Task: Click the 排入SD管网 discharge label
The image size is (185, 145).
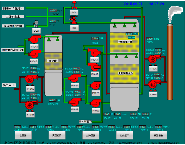Action: pyautogui.click(x=85, y=122)
